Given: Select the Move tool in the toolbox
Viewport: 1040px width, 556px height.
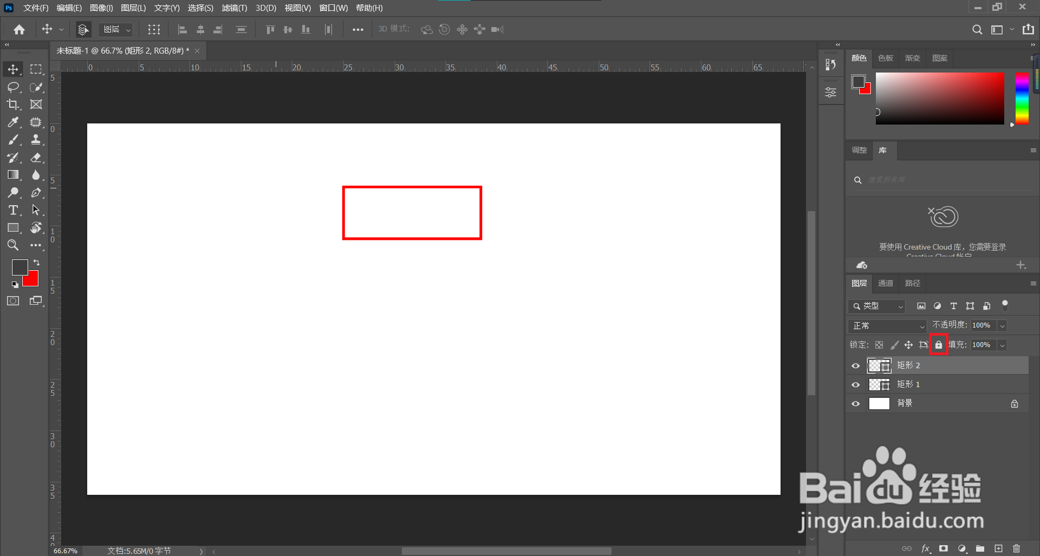Looking at the screenshot, I should tap(13, 69).
